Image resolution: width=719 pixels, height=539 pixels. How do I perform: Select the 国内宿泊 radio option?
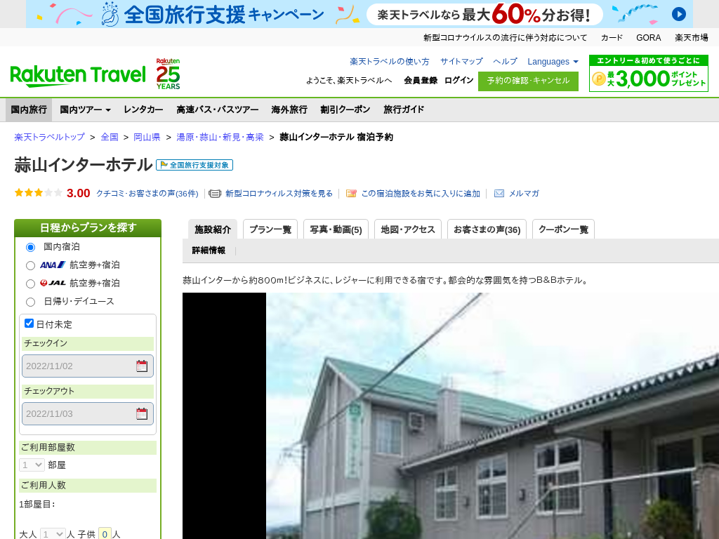pos(30,247)
